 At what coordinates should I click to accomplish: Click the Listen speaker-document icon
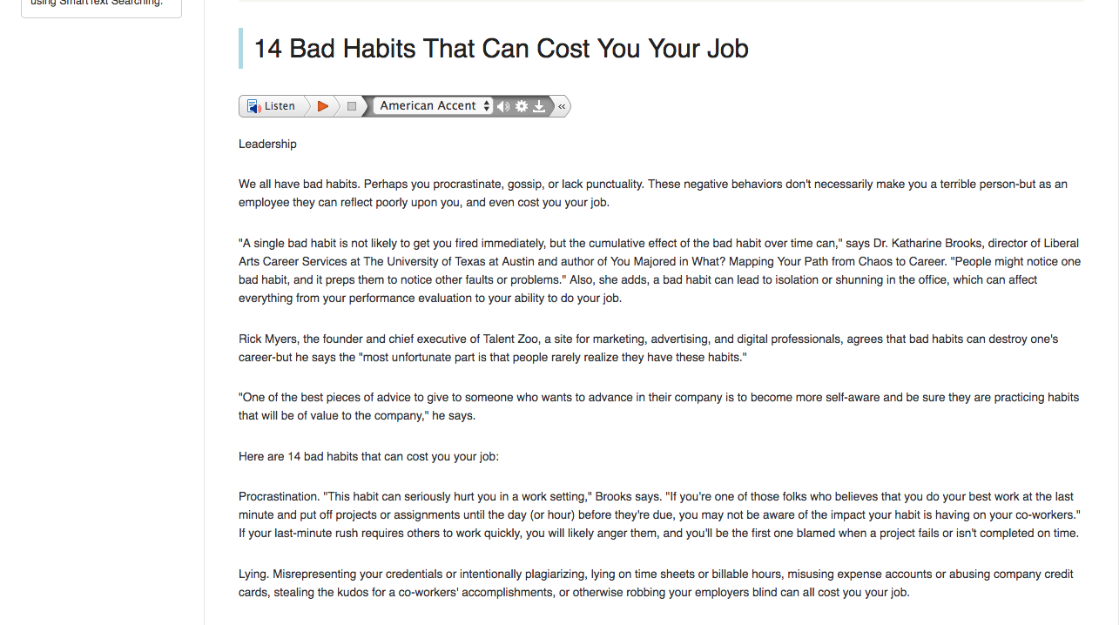coord(253,106)
